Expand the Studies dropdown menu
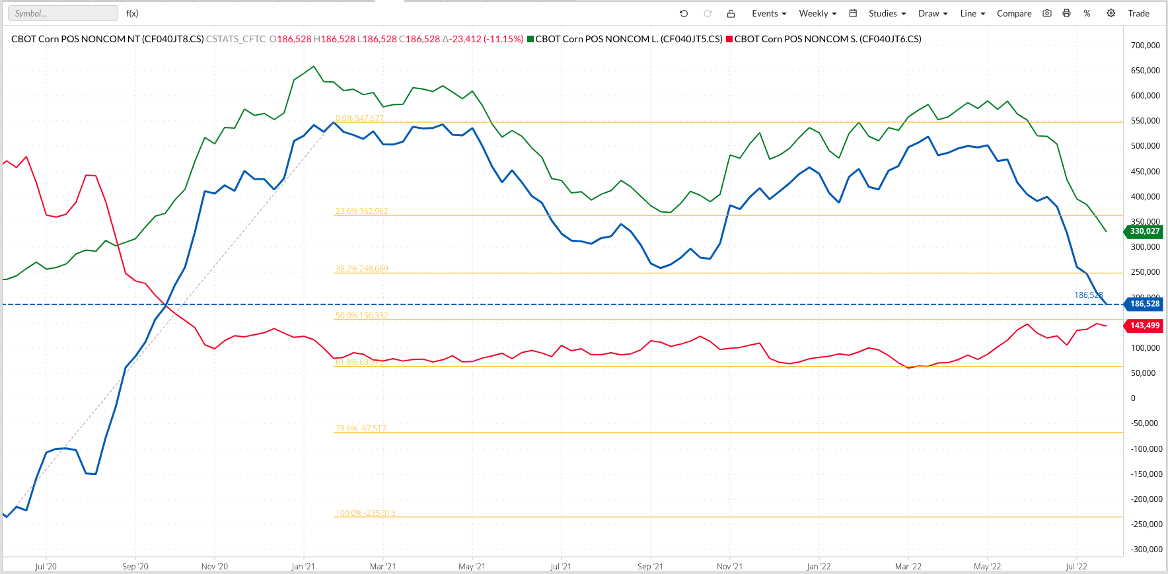Screen dimensions: 1168x574 [x=887, y=13]
